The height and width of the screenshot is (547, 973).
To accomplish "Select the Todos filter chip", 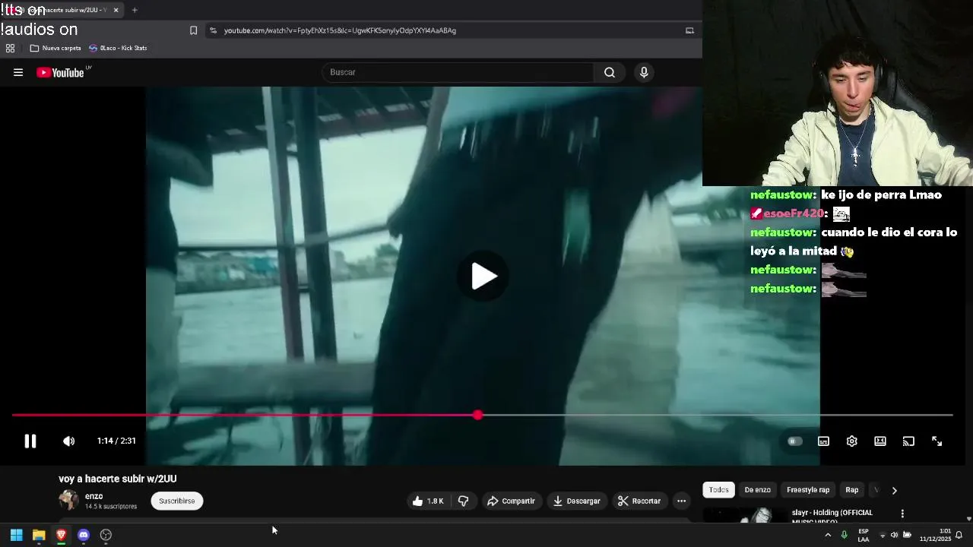I will [x=719, y=490].
